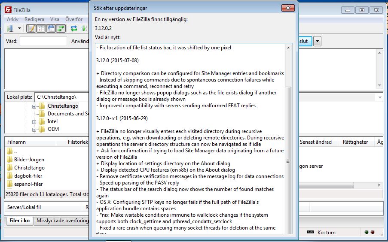Click the quickconnect button ending in 'slut'
The image size is (388, 242).
click(x=306, y=41)
